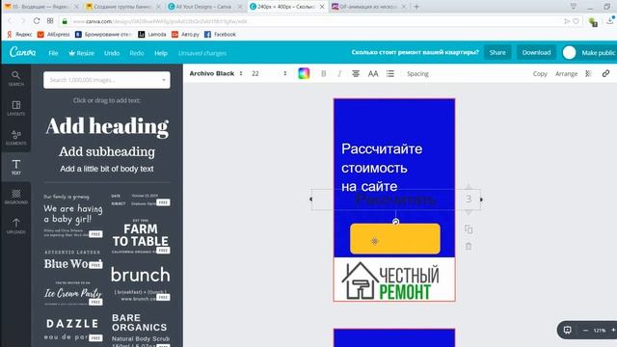This screenshot has width=617, height=347.
Task: Open the File menu
Action: (x=53, y=53)
